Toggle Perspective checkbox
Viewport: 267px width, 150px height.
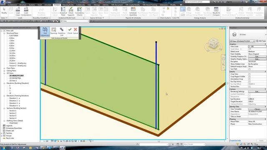point(249,97)
